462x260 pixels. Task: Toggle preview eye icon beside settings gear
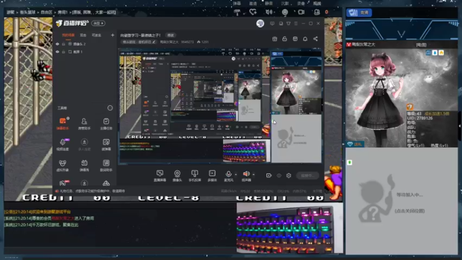tap(279, 176)
